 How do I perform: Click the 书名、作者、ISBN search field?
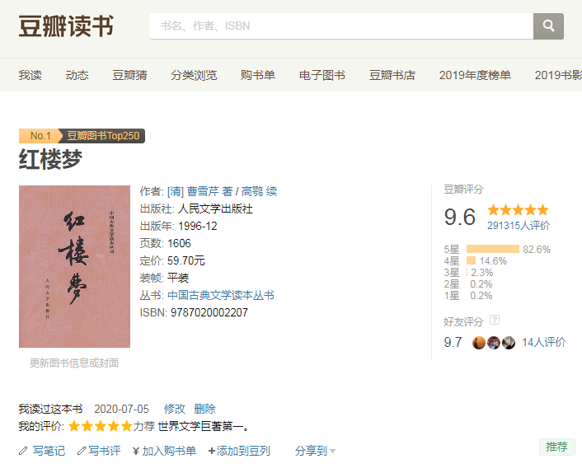340,26
